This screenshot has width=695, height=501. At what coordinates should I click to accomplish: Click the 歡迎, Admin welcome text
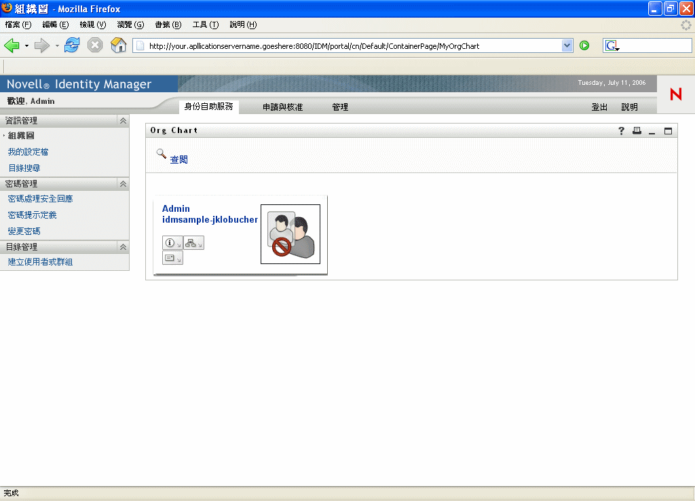[31, 101]
